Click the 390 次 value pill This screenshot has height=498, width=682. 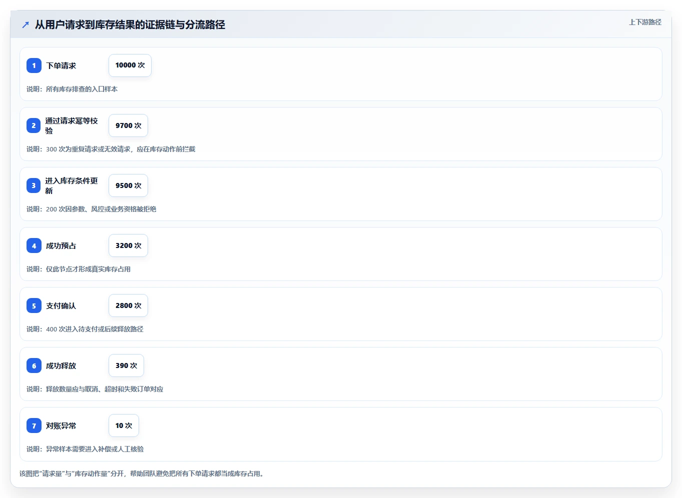pyautogui.click(x=126, y=365)
